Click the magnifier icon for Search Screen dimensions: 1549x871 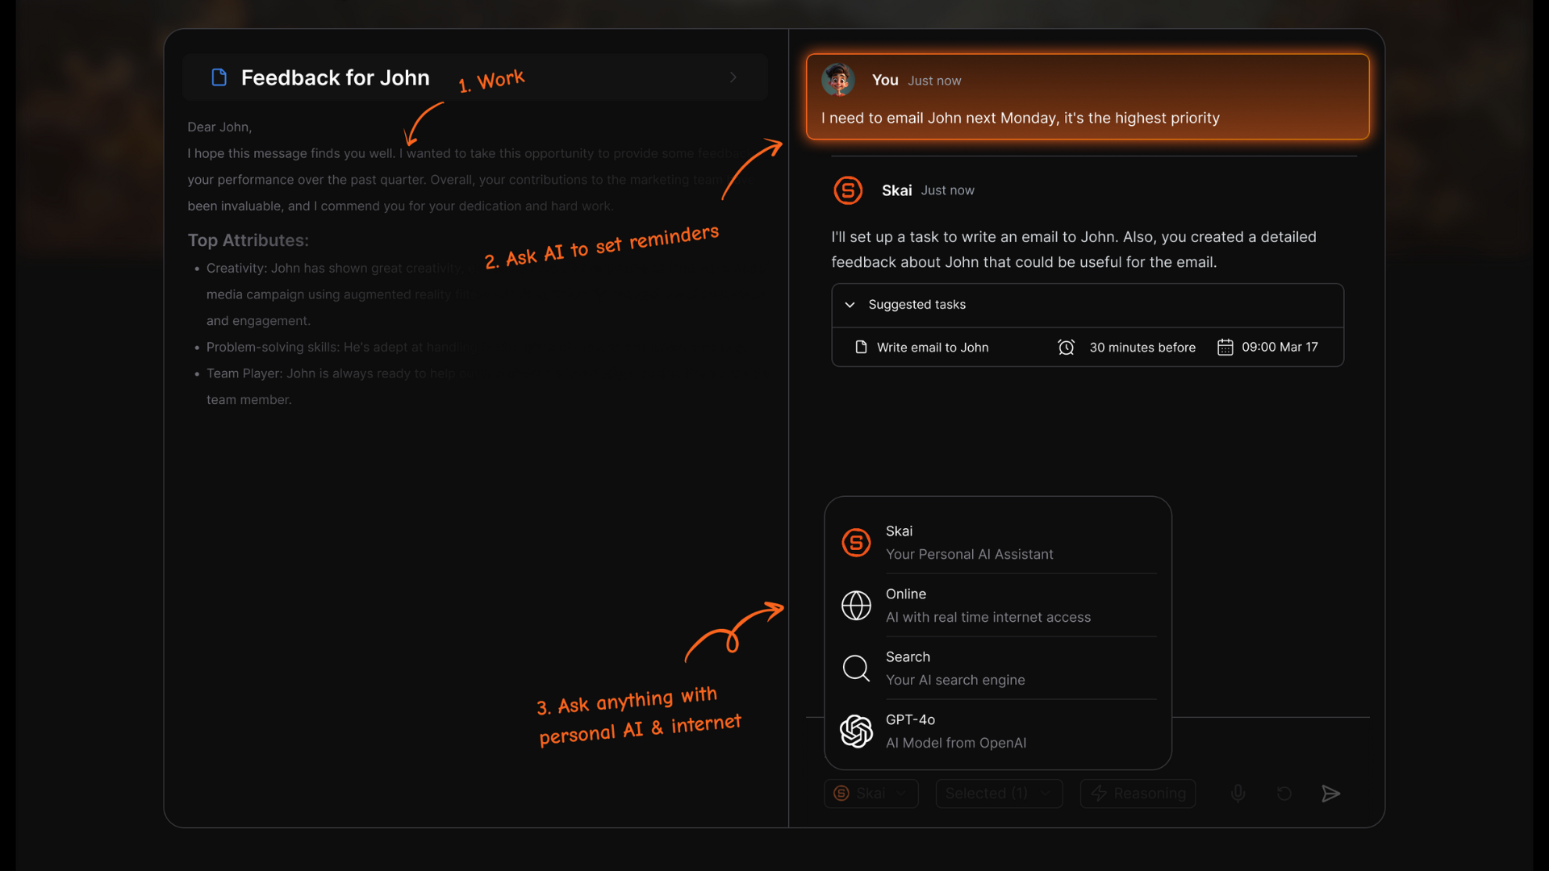point(856,669)
